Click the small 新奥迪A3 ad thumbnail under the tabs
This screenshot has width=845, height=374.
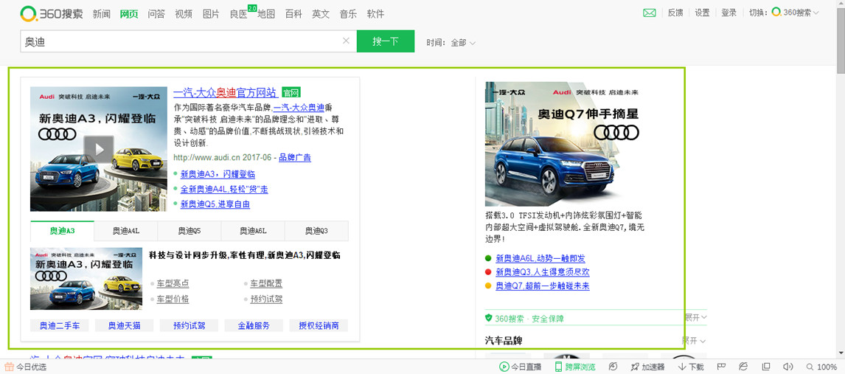(x=86, y=279)
